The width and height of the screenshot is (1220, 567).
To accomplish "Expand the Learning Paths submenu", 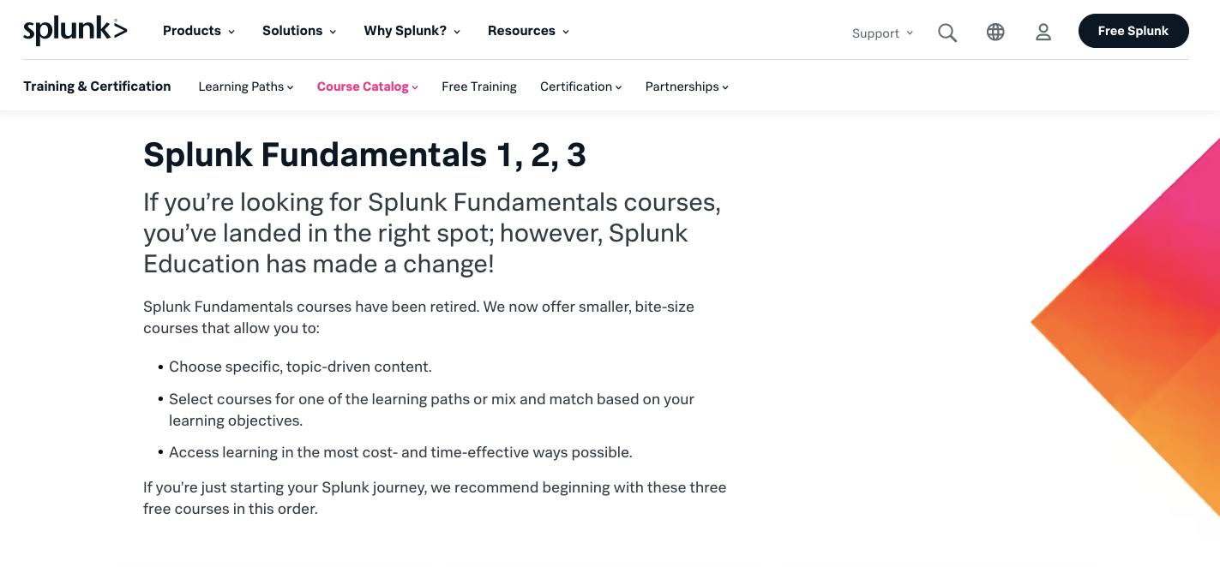I will (246, 87).
